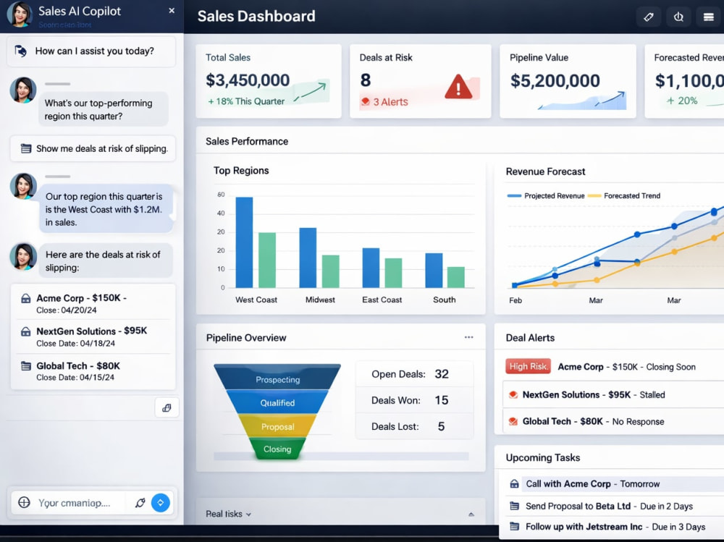This screenshot has height=542, width=724.
Task: Click 'NextGen Solutions - $95K - Stalled' alert
Action: click(614, 394)
